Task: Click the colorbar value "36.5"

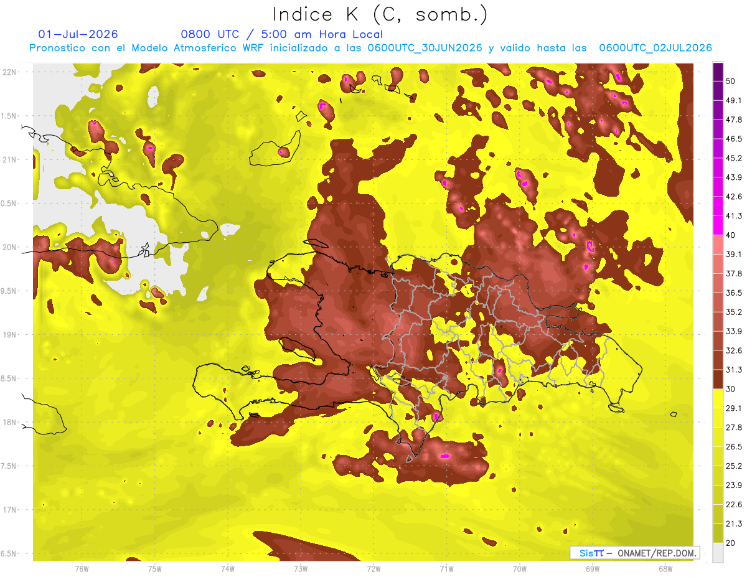Action: pyautogui.click(x=734, y=293)
